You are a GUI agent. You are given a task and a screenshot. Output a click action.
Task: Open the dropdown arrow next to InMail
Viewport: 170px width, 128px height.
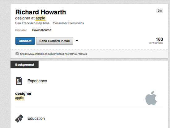click(x=77, y=41)
